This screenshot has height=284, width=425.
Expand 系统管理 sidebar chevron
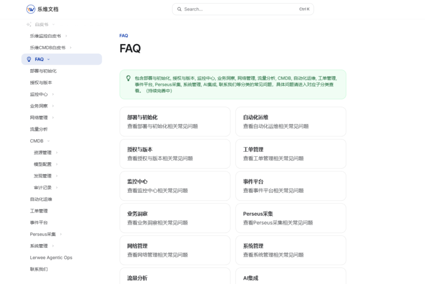click(53, 246)
